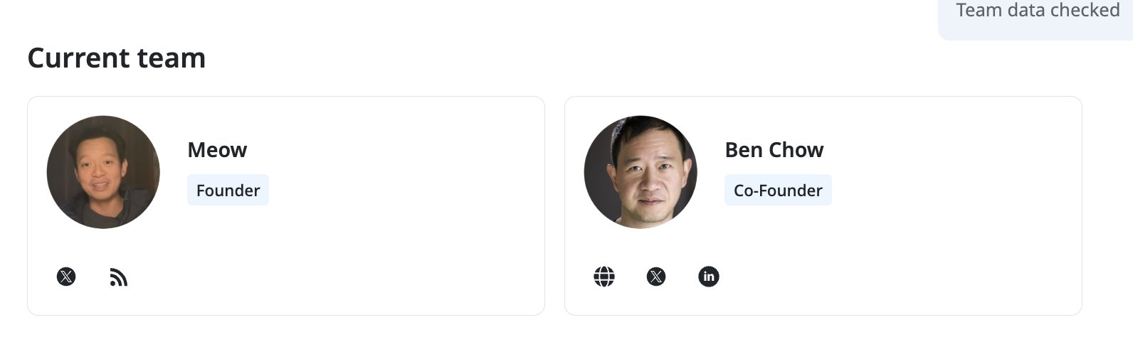
Task: Select the Ben Chow name text
Action: pyautogui.click(x=774, y=150)
